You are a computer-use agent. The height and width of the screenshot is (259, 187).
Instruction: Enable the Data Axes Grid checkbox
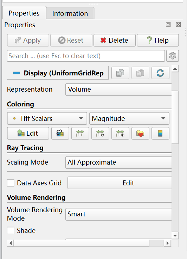(x=11, y=183)
